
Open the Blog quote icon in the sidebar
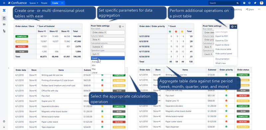click(4, 25)
